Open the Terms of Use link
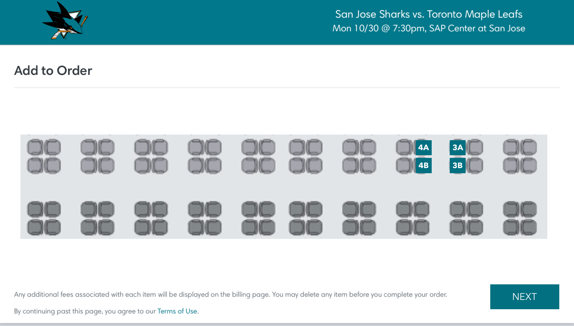Image resolution: width=574 pixels, height=326 pixels. coord(177,311)
